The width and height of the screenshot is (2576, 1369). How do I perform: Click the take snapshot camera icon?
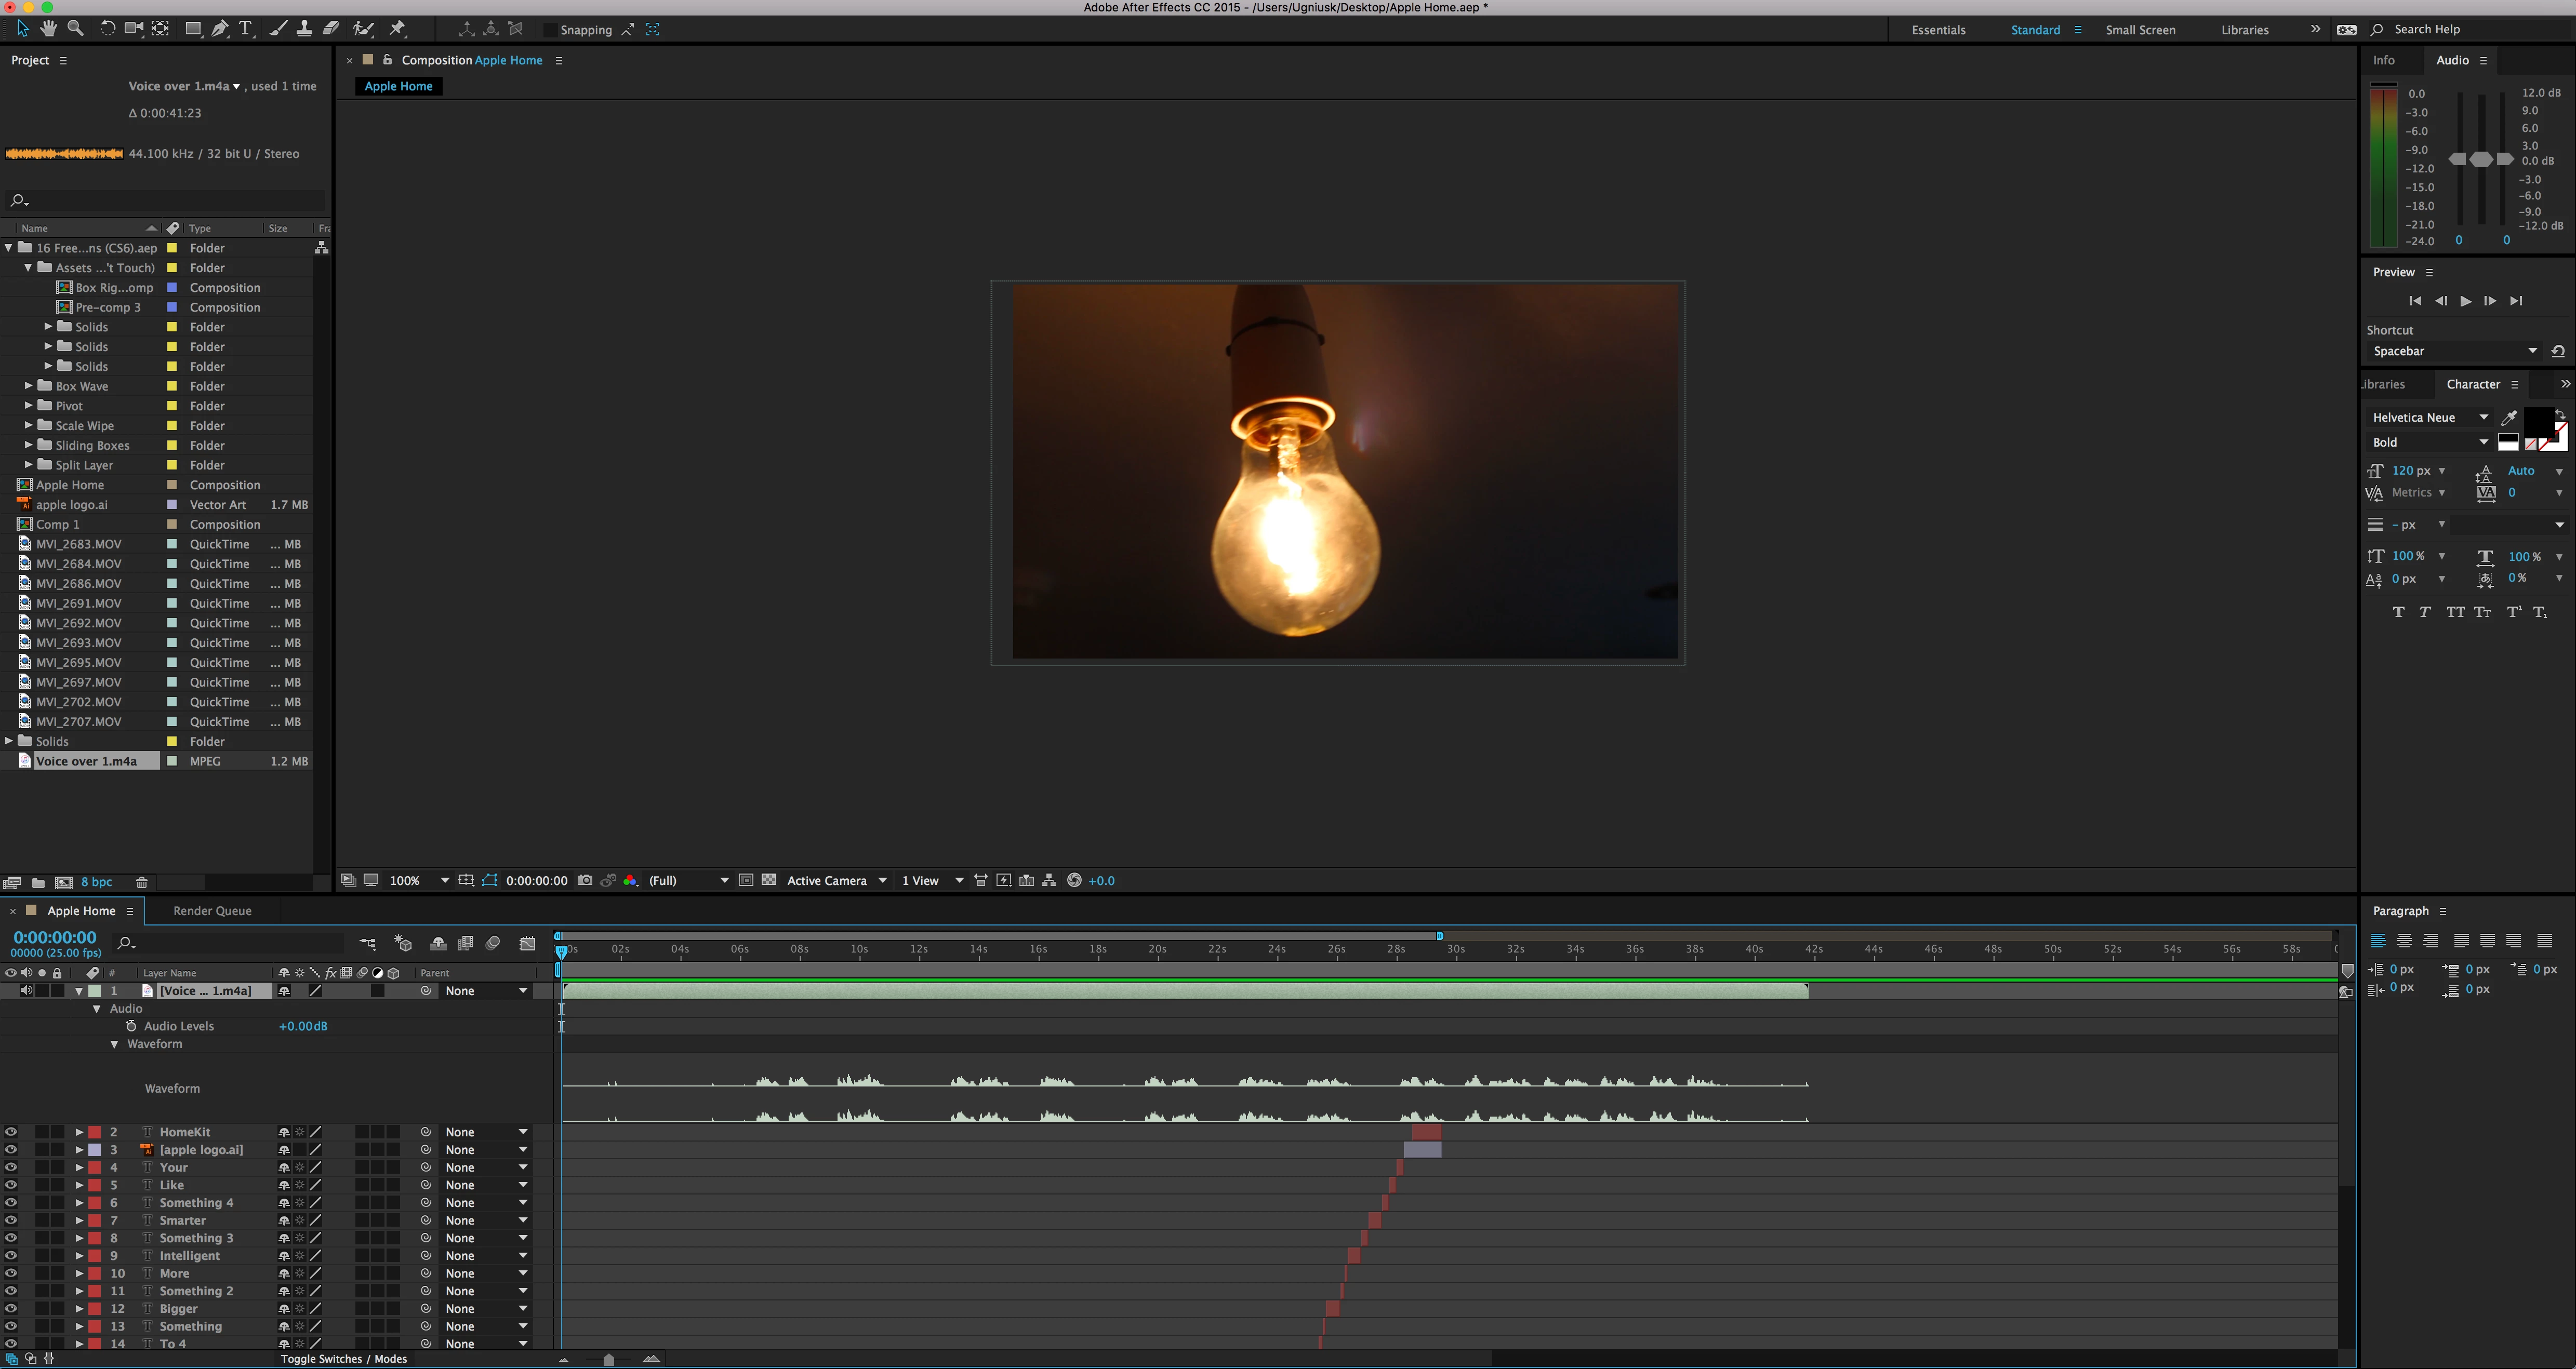585,880
